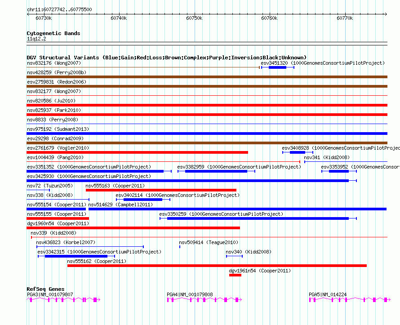Screen dimensions: 400x325
Task: Select nsv975192 (Sudmant2013) label
Action: tap(58, 129)
